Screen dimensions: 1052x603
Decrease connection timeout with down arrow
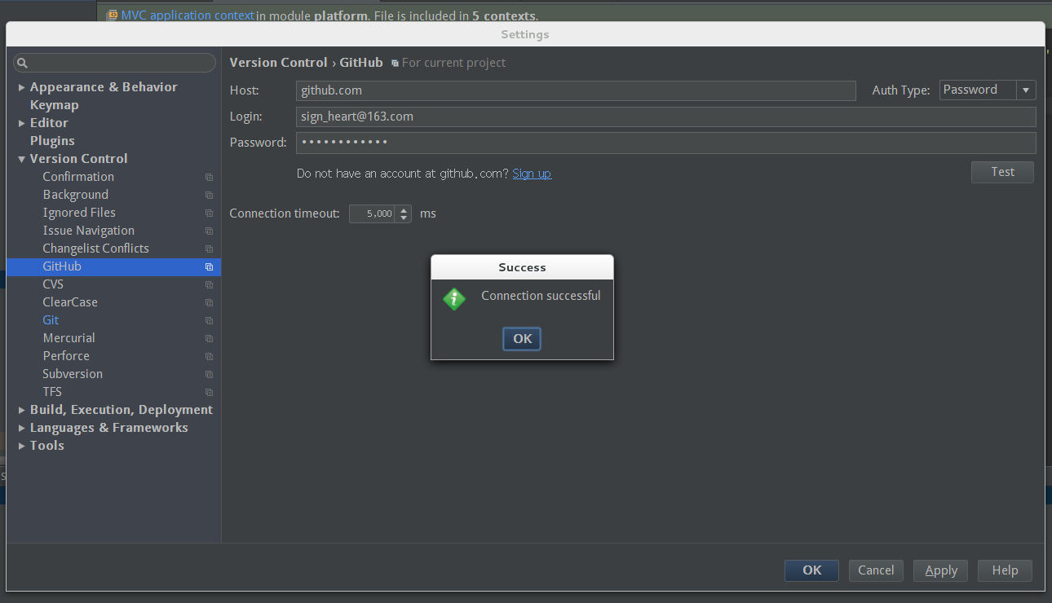click(404, 218)
